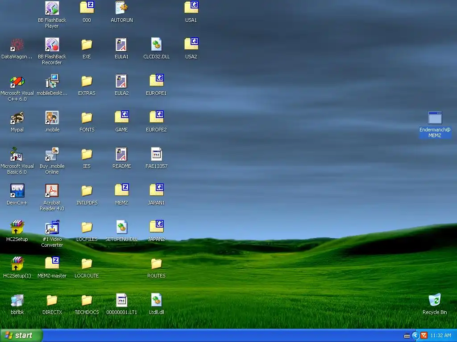Select Microsoft Visual Basic 6.0 icon
Image resolution: width=457 pixels, height=342 pixels.
click(17, 154)
